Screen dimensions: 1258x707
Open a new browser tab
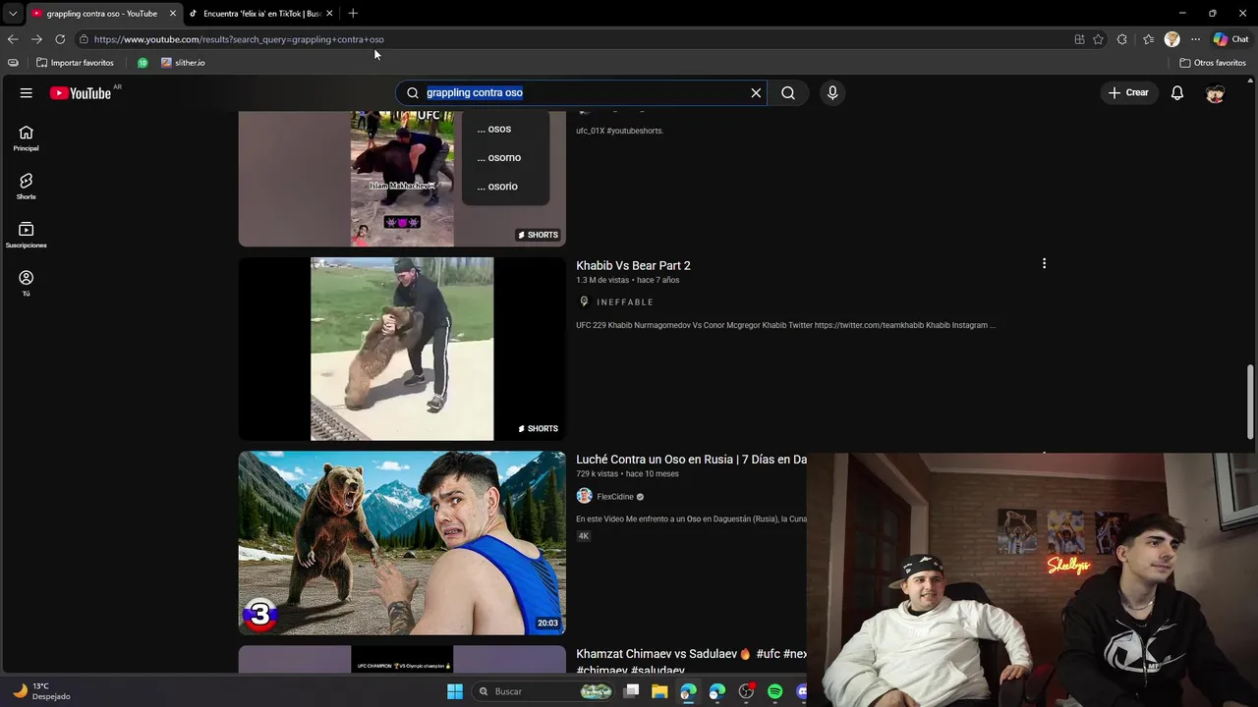[x=353, y=14]
